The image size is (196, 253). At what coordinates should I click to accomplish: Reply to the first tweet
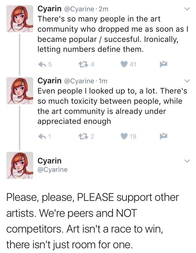click(x=42, y=64)
